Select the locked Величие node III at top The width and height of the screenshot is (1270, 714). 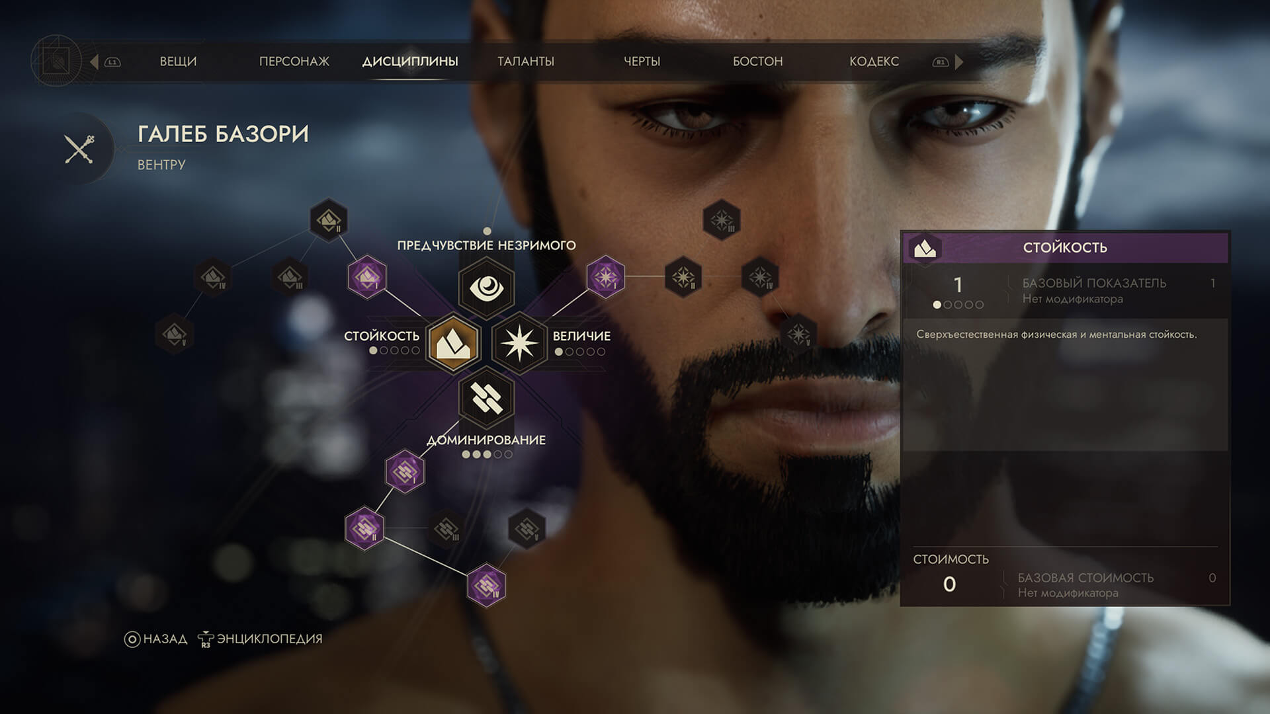coord(722,219)
